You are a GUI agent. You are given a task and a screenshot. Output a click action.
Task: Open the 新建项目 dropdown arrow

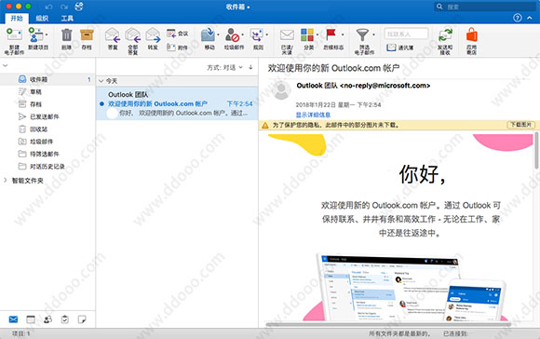coord(47,34)
